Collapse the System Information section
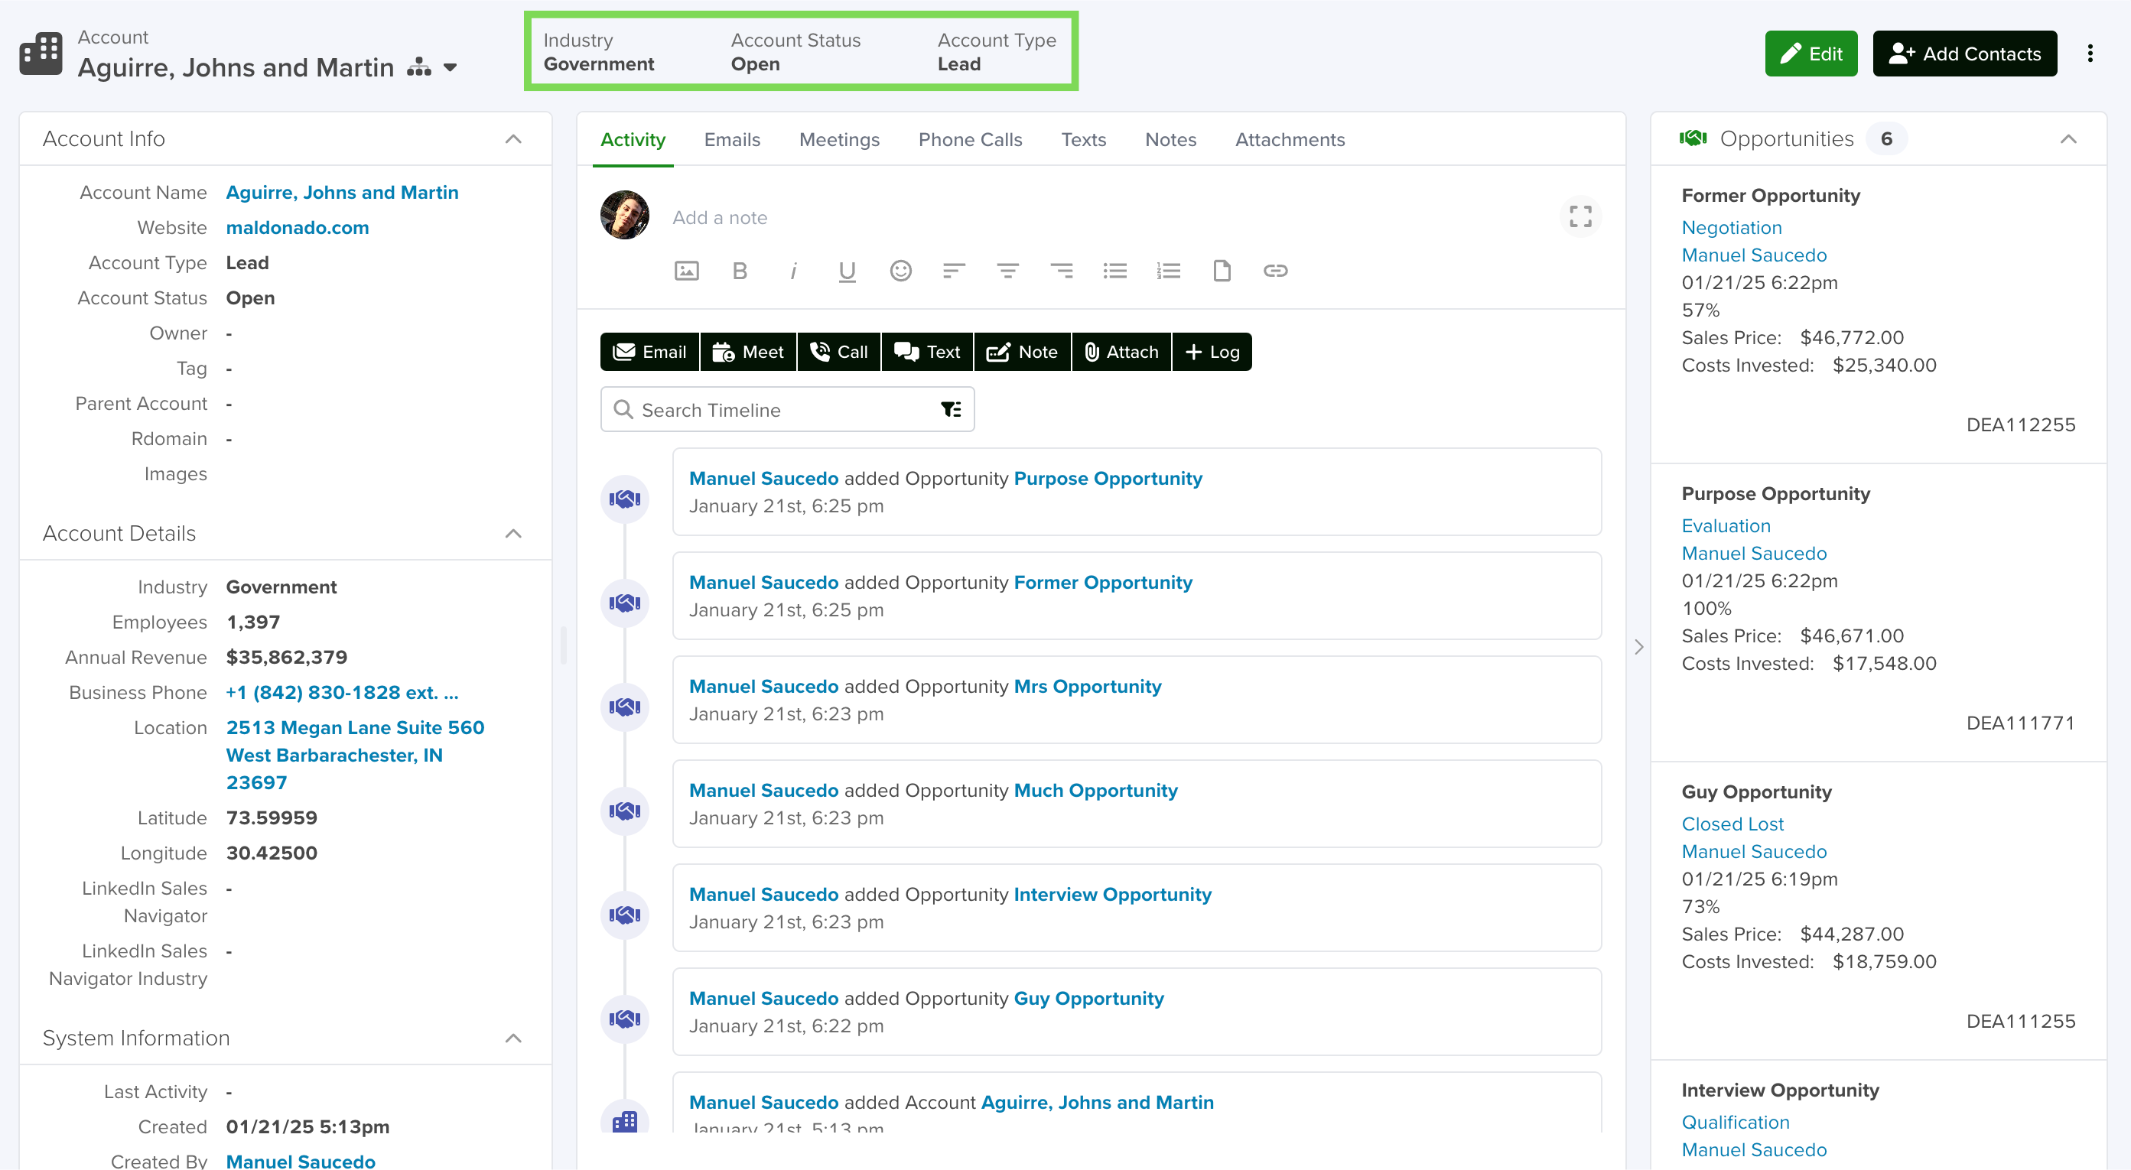Screen dimensions: 2131x1170 click(x=513, y=1038)
